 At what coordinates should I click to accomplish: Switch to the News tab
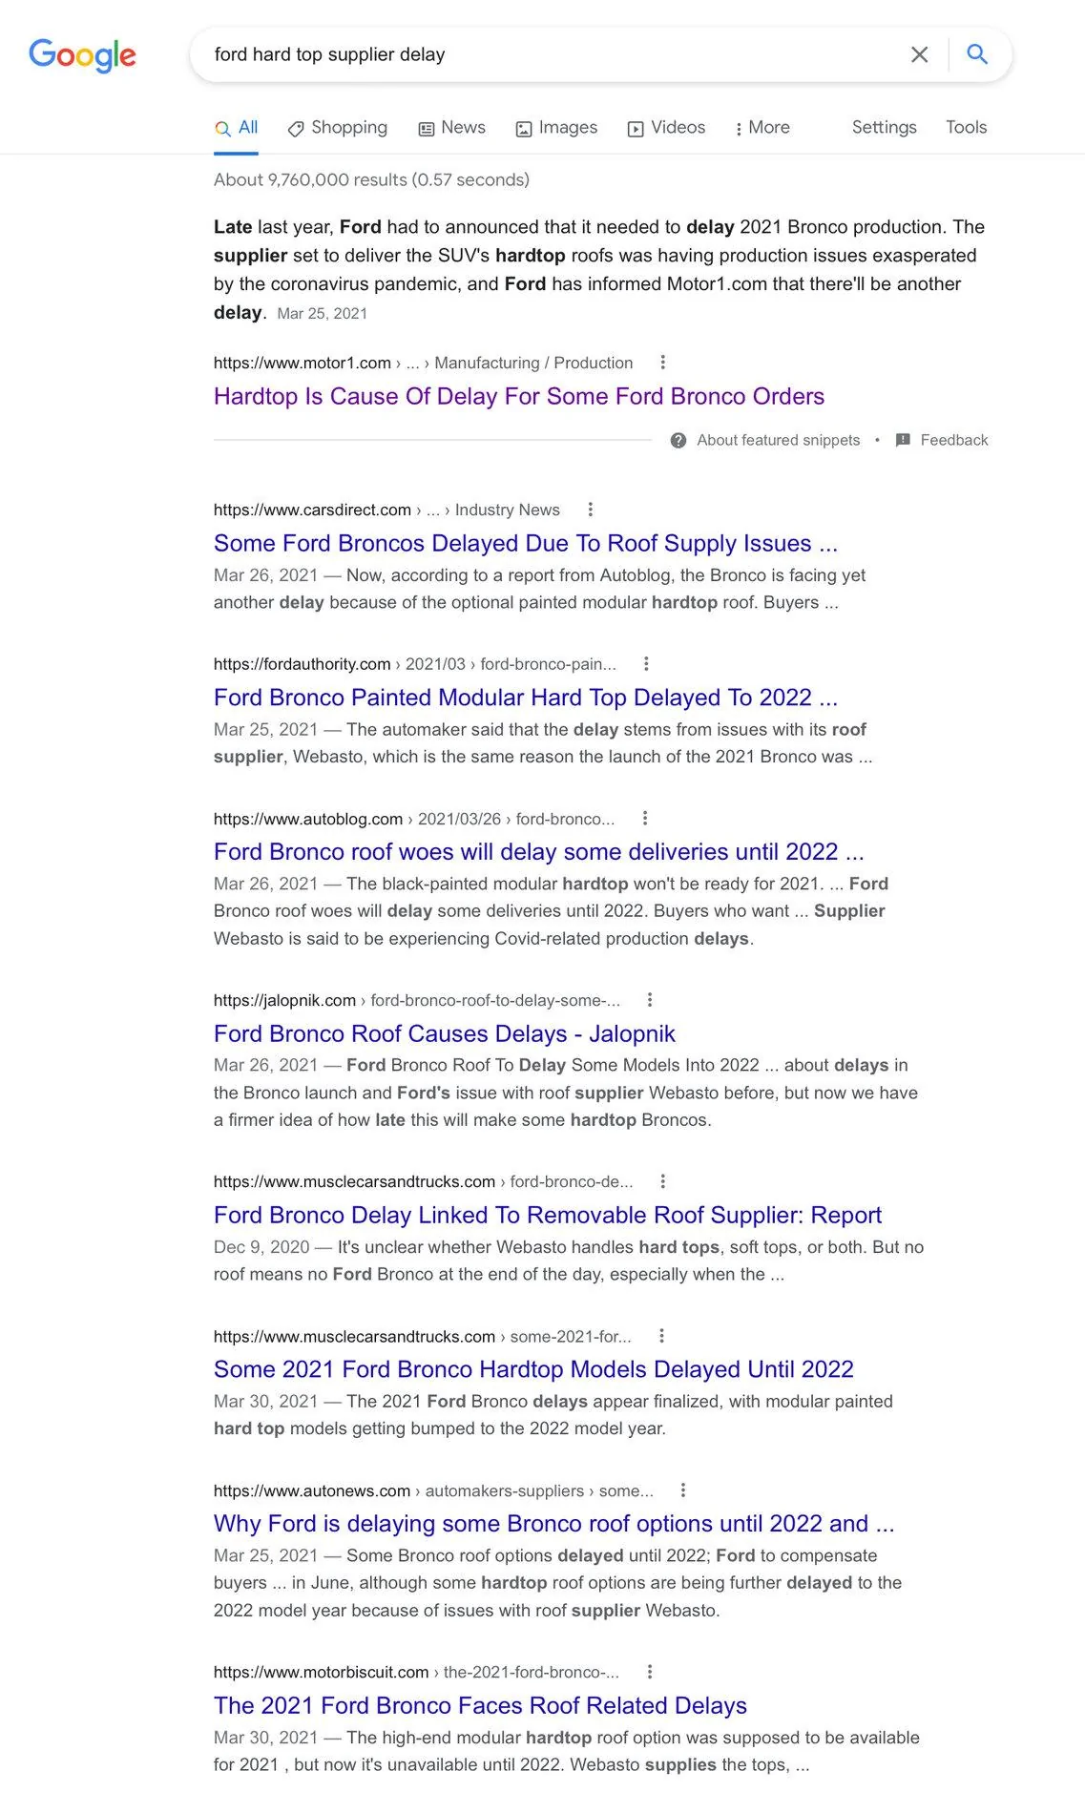point(452,128)
